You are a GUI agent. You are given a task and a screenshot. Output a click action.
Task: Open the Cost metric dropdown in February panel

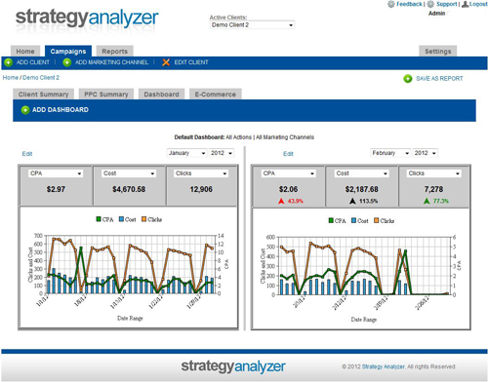pos(362,173)
